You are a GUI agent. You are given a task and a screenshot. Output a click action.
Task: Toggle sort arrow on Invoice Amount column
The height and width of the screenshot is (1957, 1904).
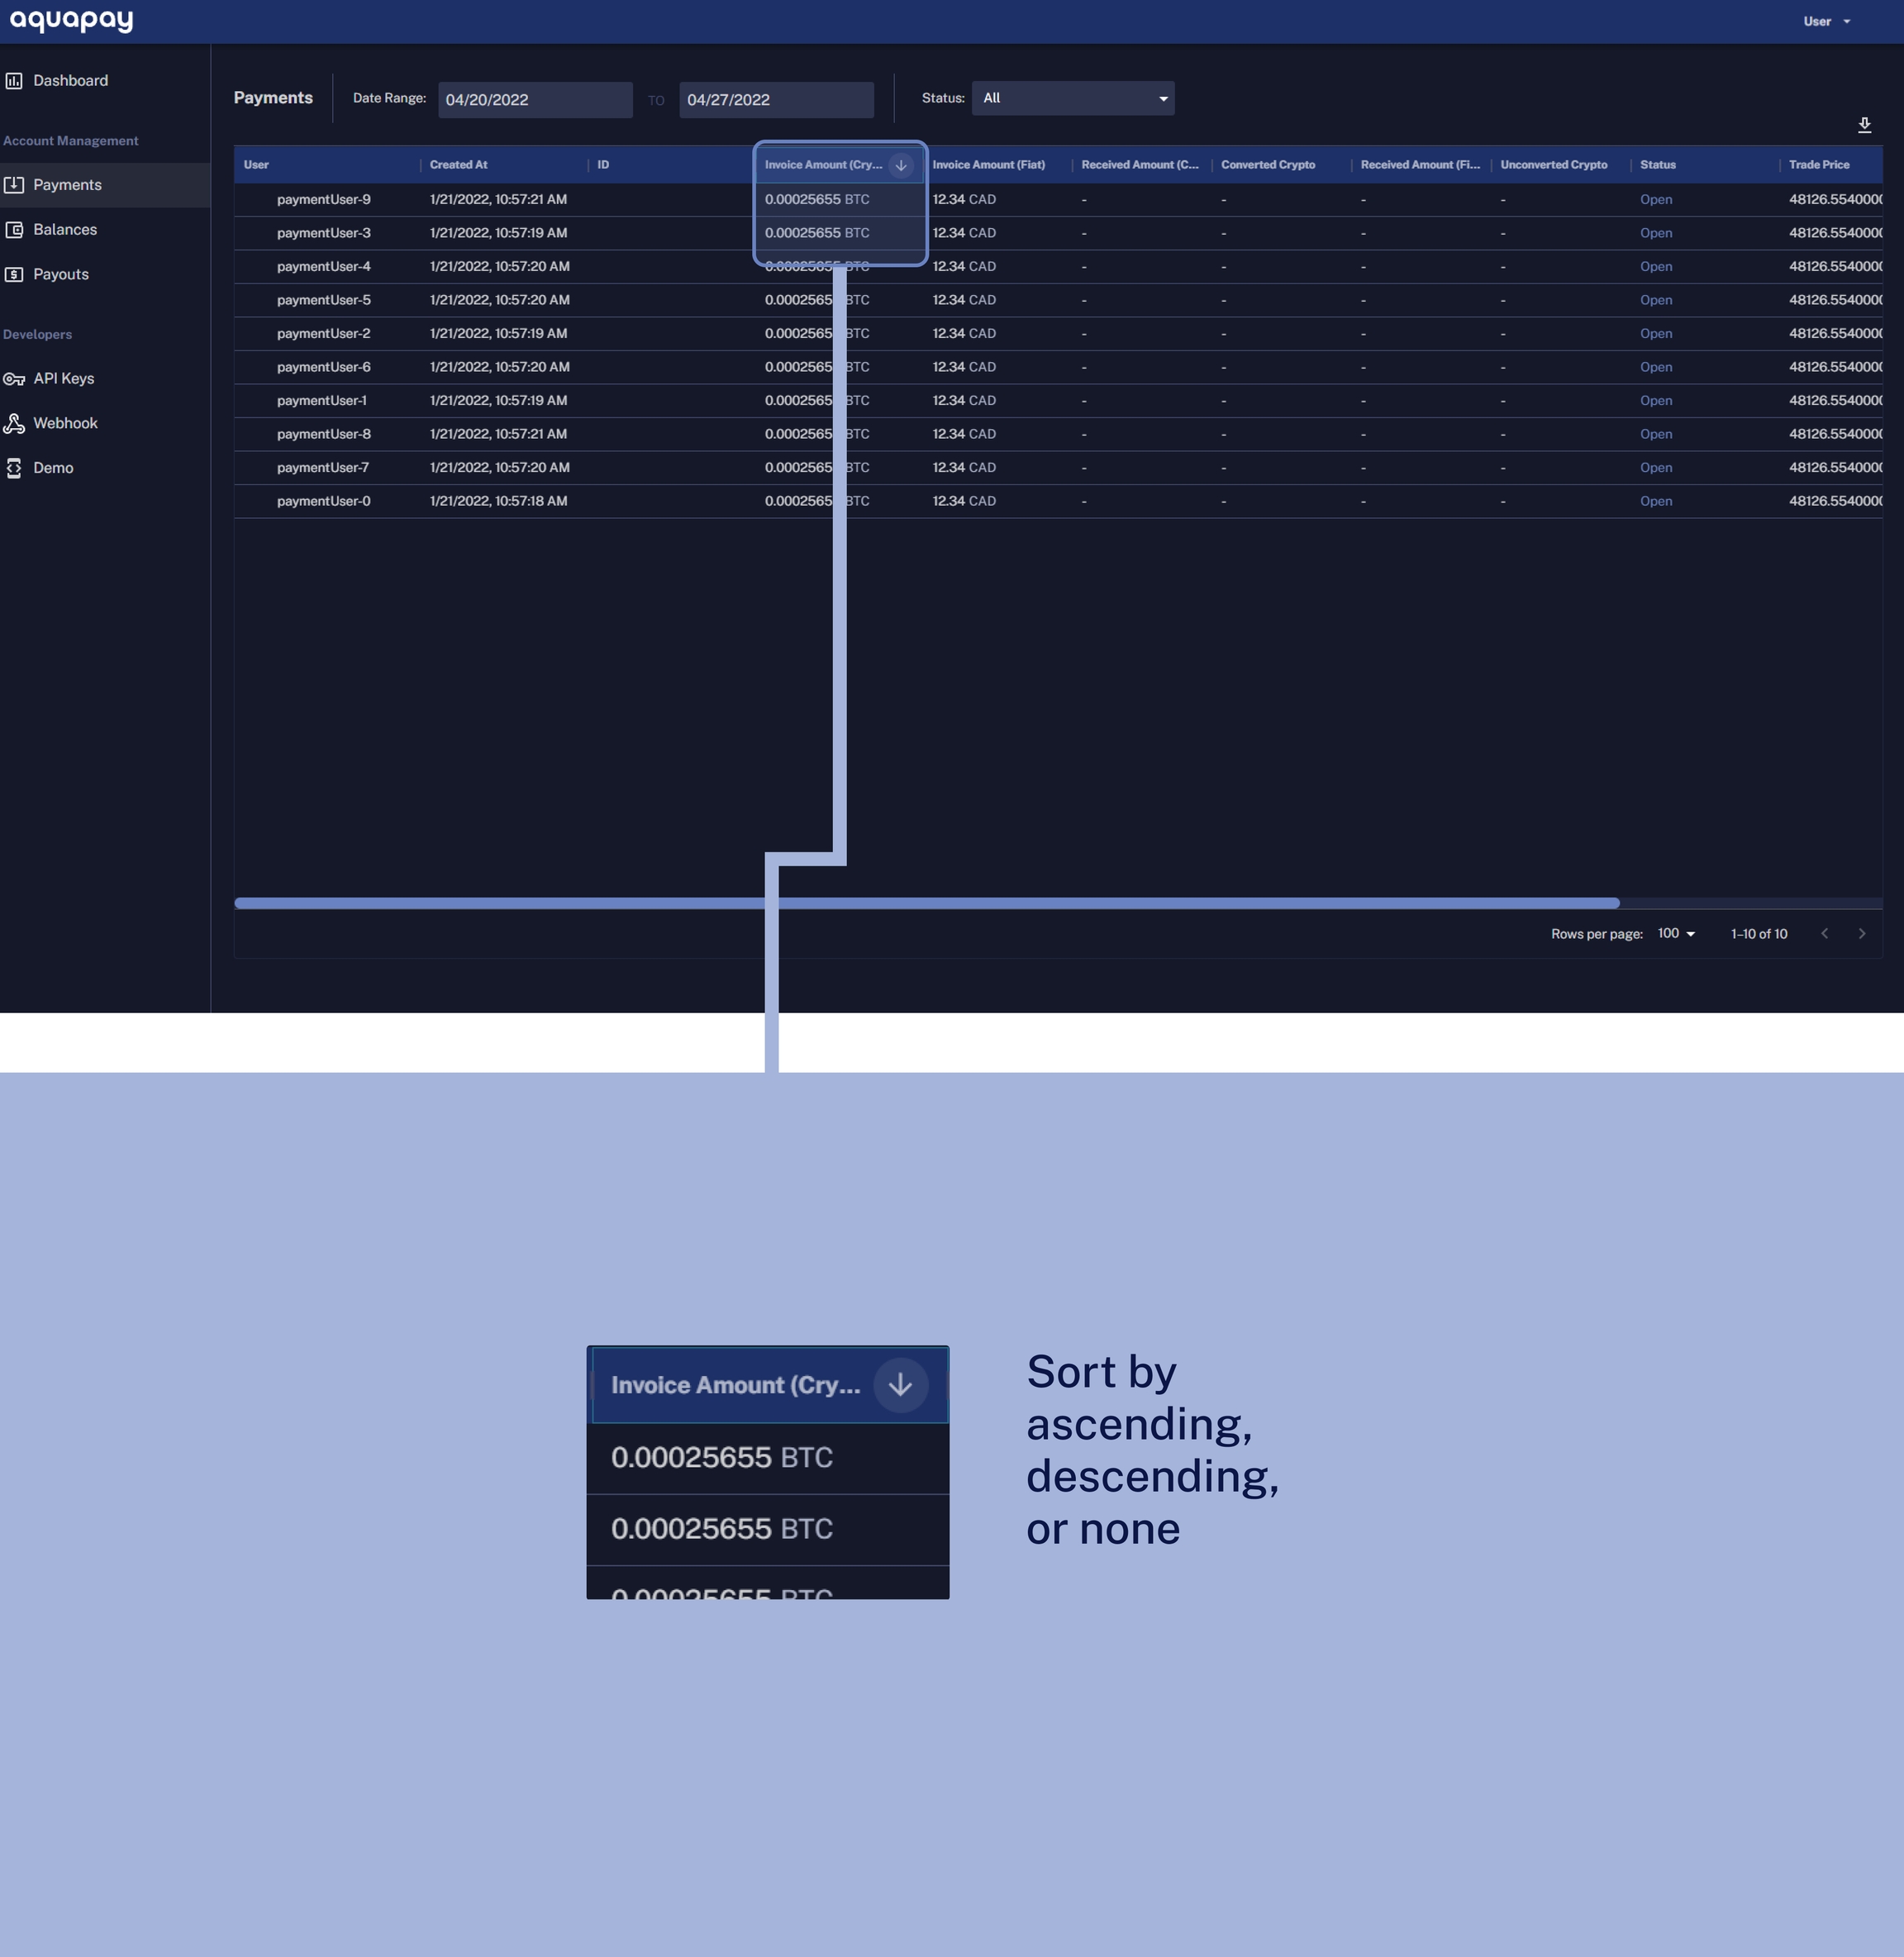901,165
